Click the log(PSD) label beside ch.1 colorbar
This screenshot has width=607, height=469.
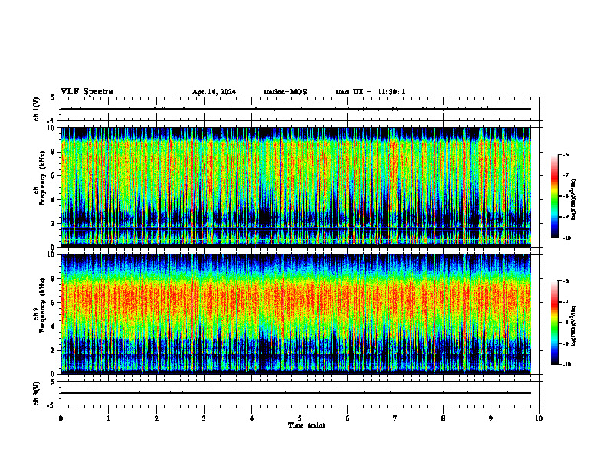click(574, 200)
